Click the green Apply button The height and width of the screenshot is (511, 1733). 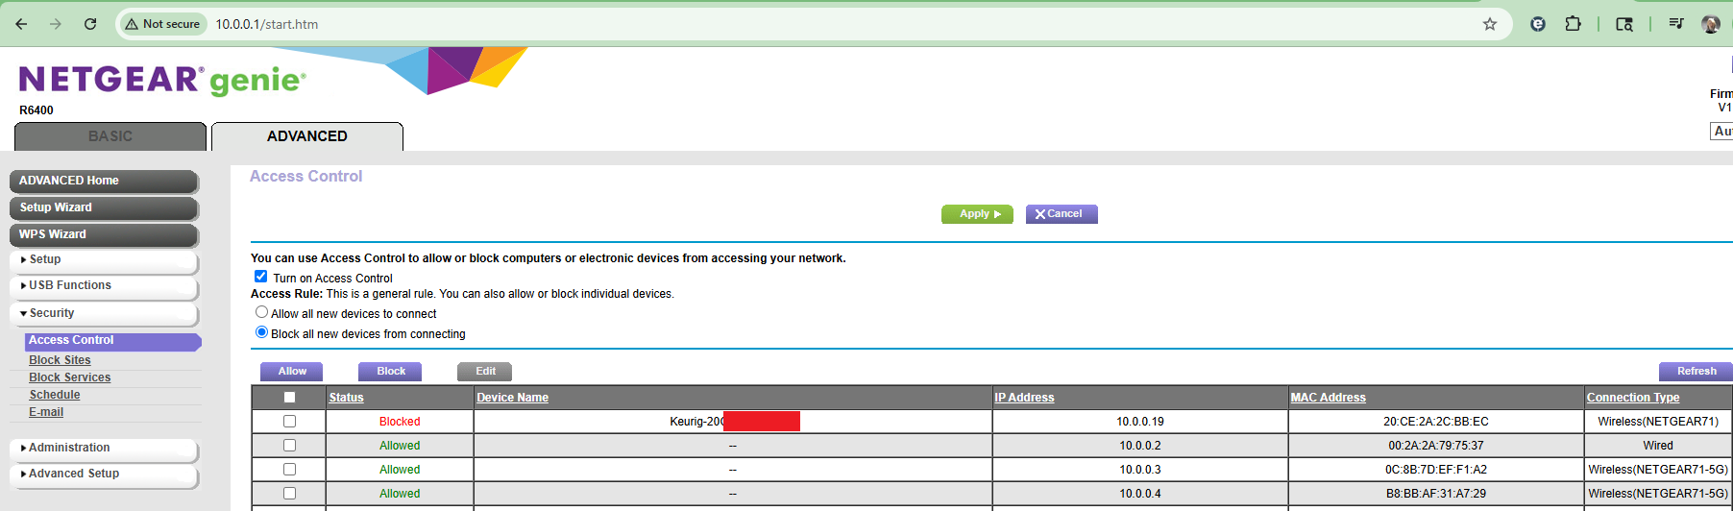click(x=977, y=214)
